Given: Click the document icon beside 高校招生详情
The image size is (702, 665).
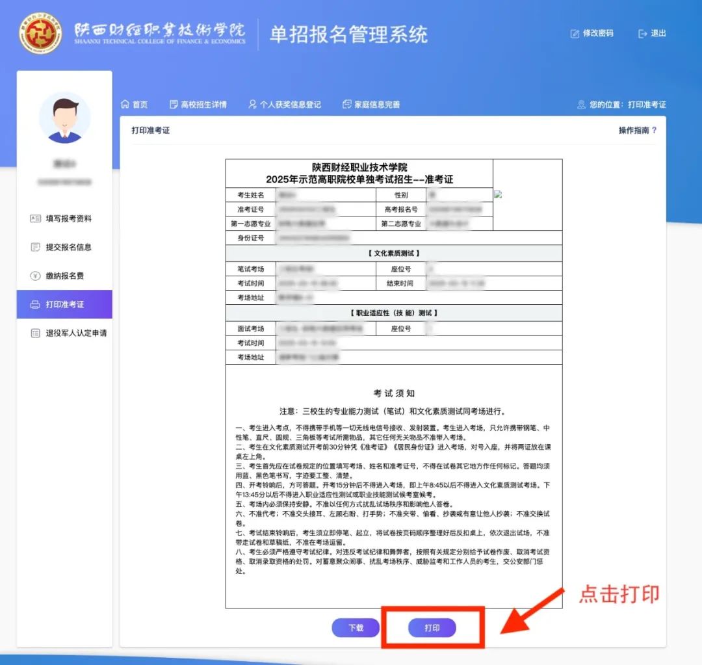Looking at the screenshot, I should tap(174, 105).
